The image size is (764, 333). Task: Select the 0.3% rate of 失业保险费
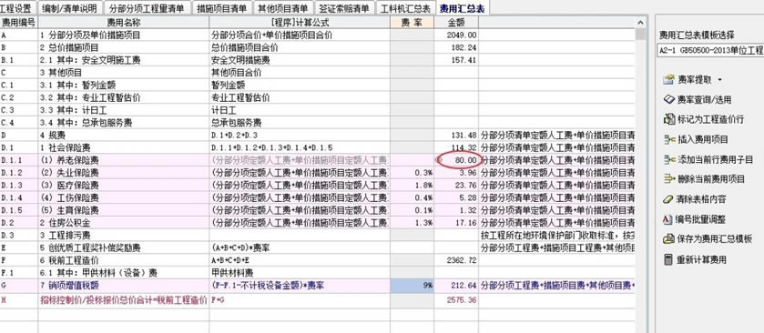pos(412,173)
